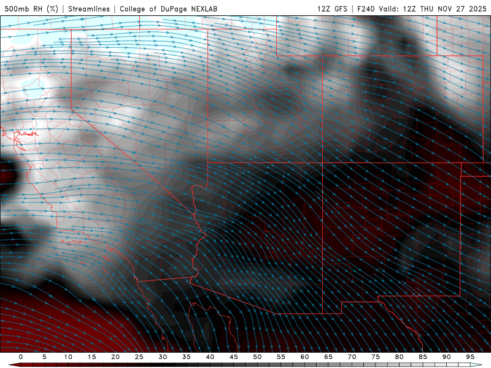Click the dark red arrow tip starting the colorbar

point(15,365)
